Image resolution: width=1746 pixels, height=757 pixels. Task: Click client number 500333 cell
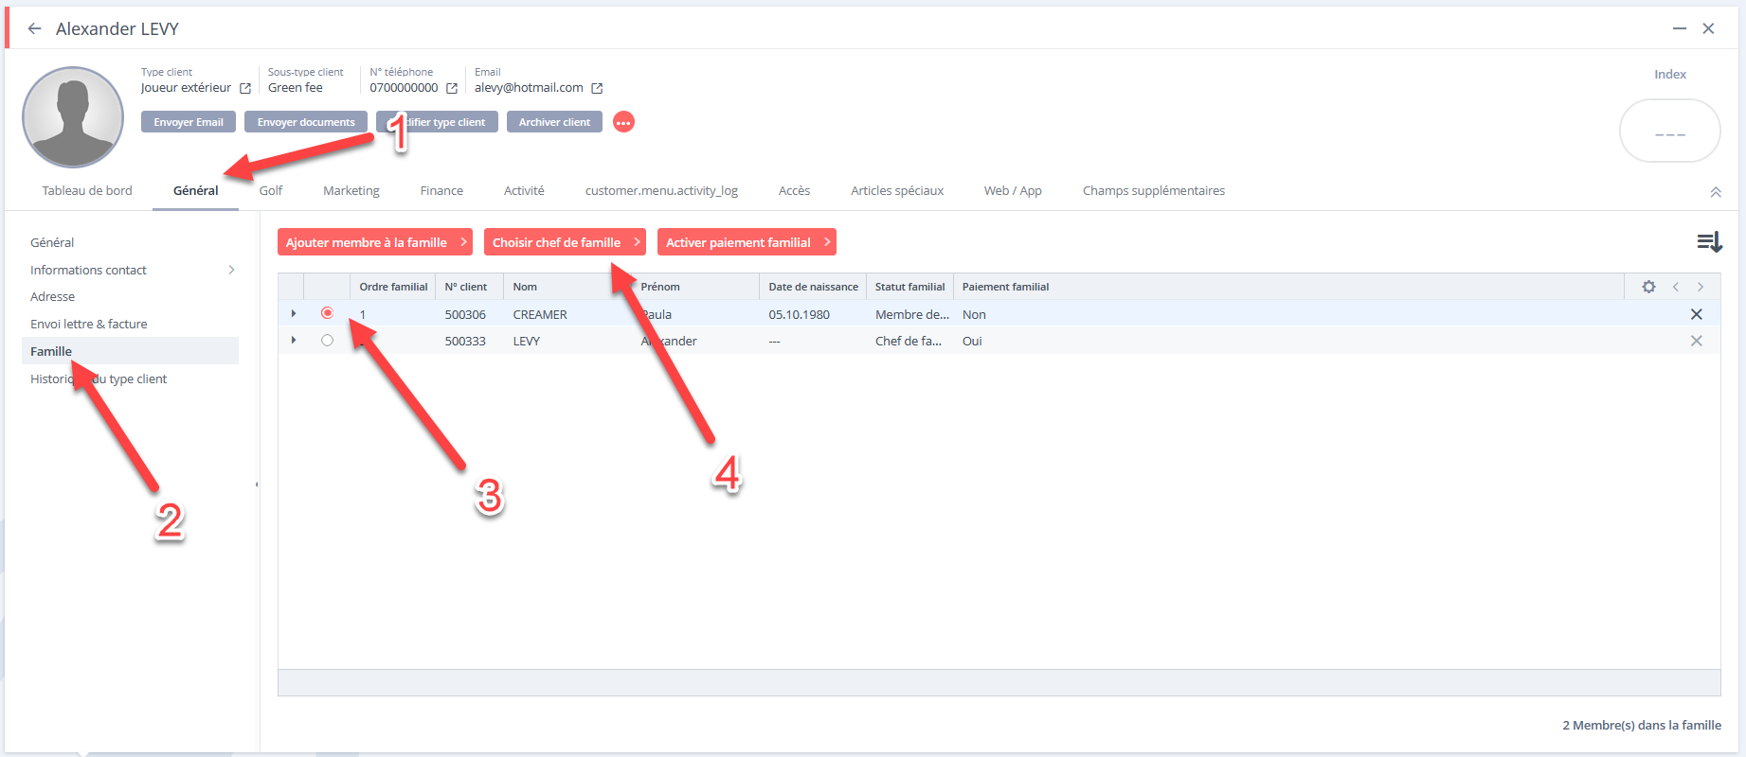tap(465, 341)
